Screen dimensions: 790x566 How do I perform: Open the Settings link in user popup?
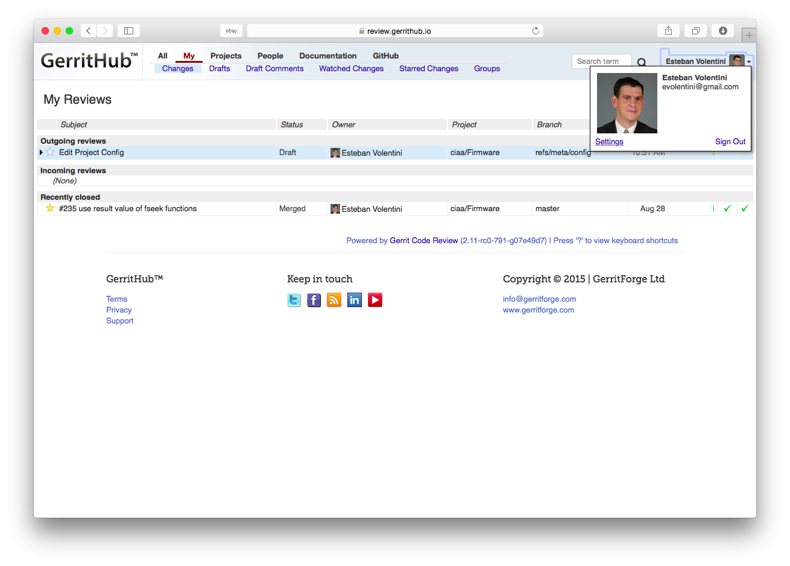coord(609,142)
